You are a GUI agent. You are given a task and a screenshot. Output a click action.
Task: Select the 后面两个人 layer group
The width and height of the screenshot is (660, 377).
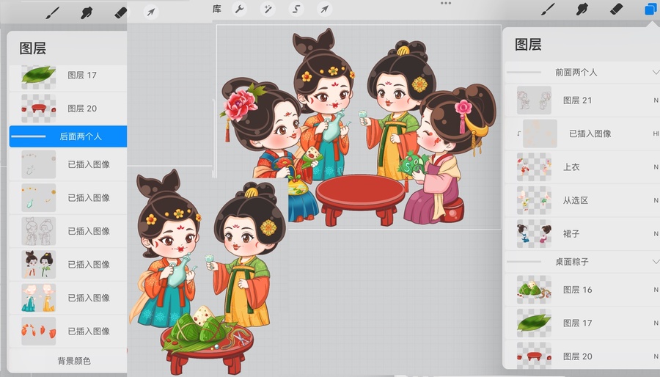68,136
